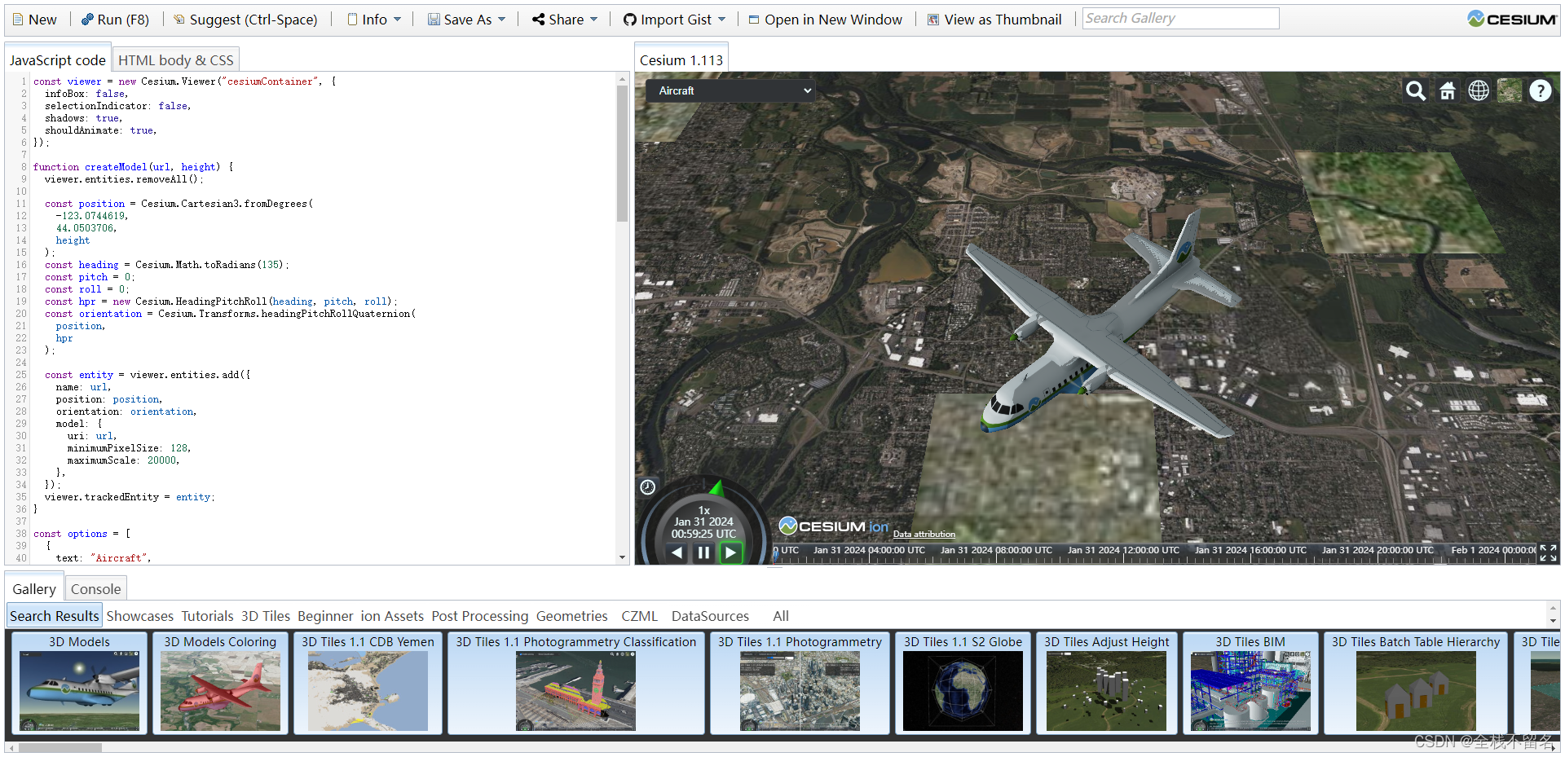Click code editor scroll down arrow
This screenshot has width=1565, height=757.
click(623, 558)
